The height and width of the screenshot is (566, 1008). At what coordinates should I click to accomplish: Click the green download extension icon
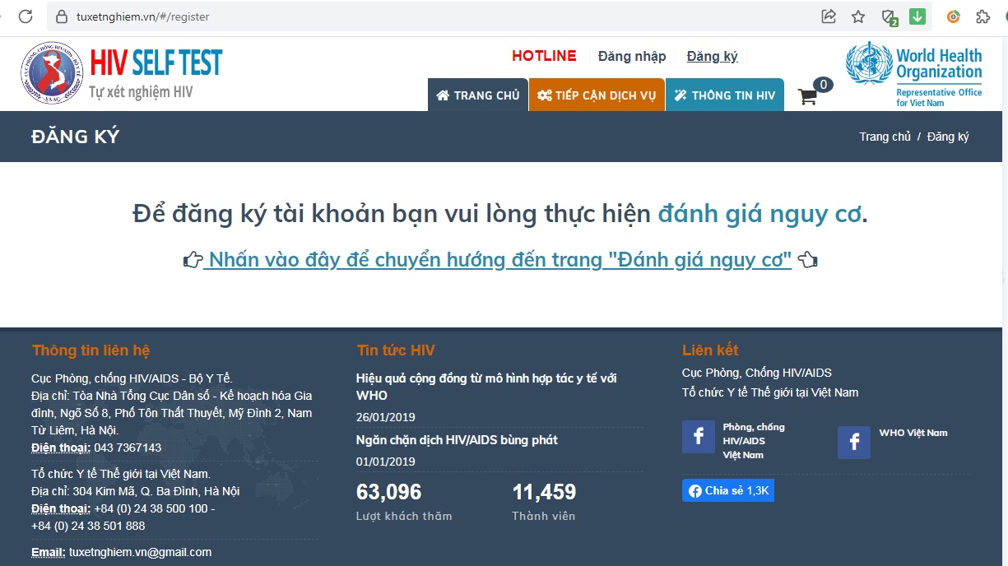[917, 16]
